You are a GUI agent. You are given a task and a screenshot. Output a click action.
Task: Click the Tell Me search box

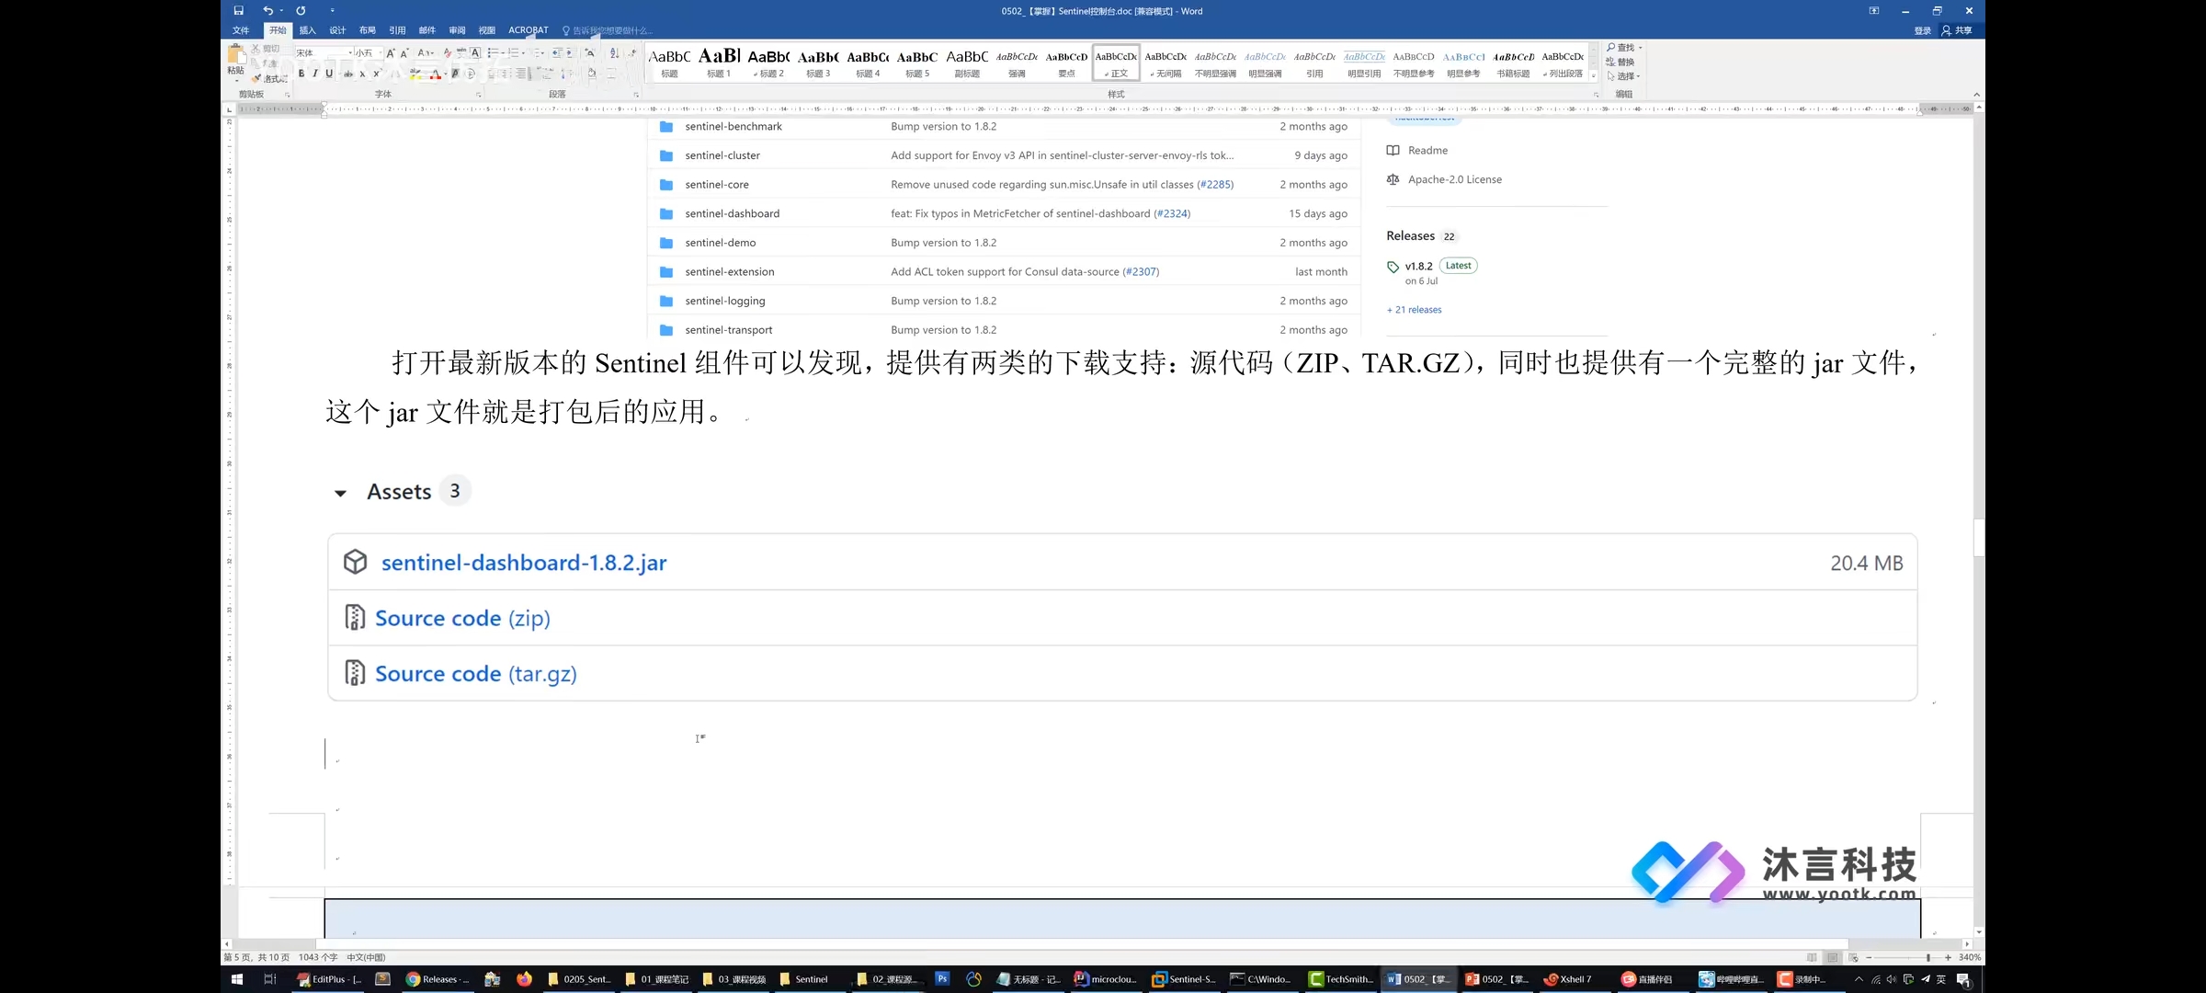coord(608,30)
